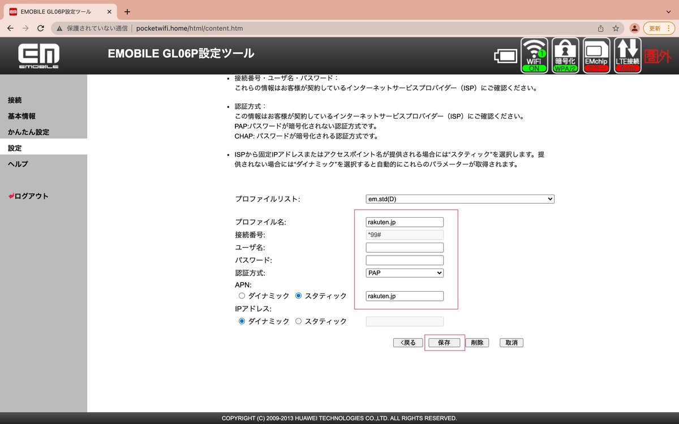Click the address bar URL pocketwifi.home
Image resolution: width=679 pixels, height=424 pixels.
190,28
